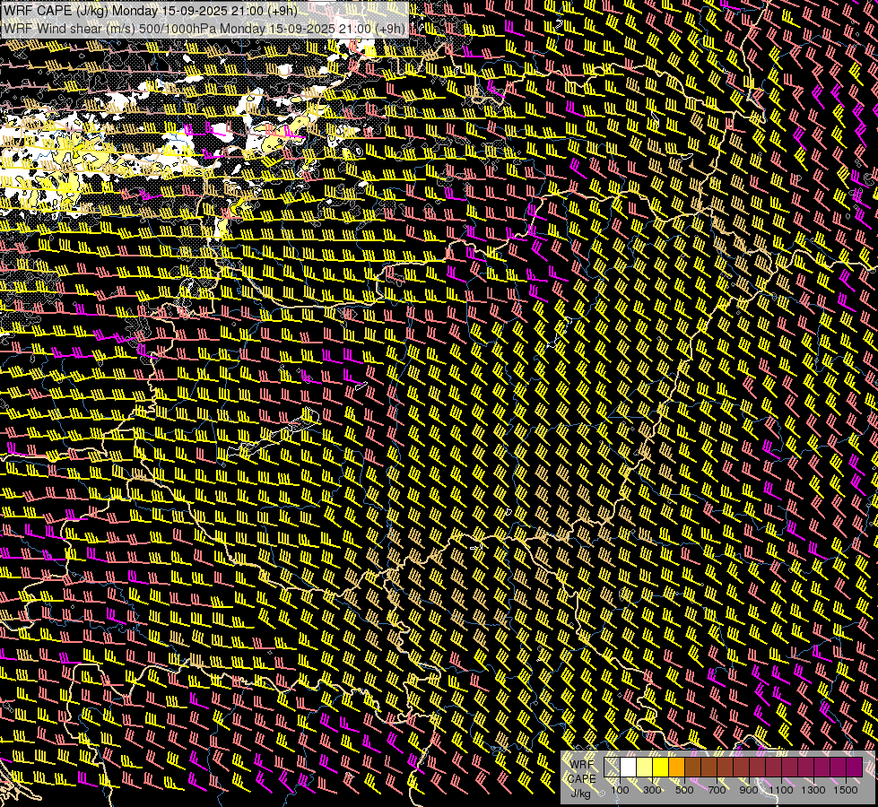Select the white CAPE legend swatch
878x807 pixels.
point(629,767)
